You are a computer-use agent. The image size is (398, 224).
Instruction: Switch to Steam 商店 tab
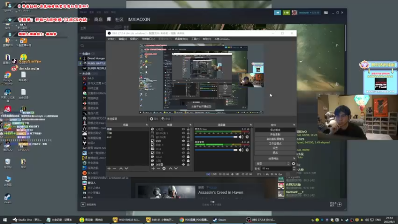coord(98,19)
